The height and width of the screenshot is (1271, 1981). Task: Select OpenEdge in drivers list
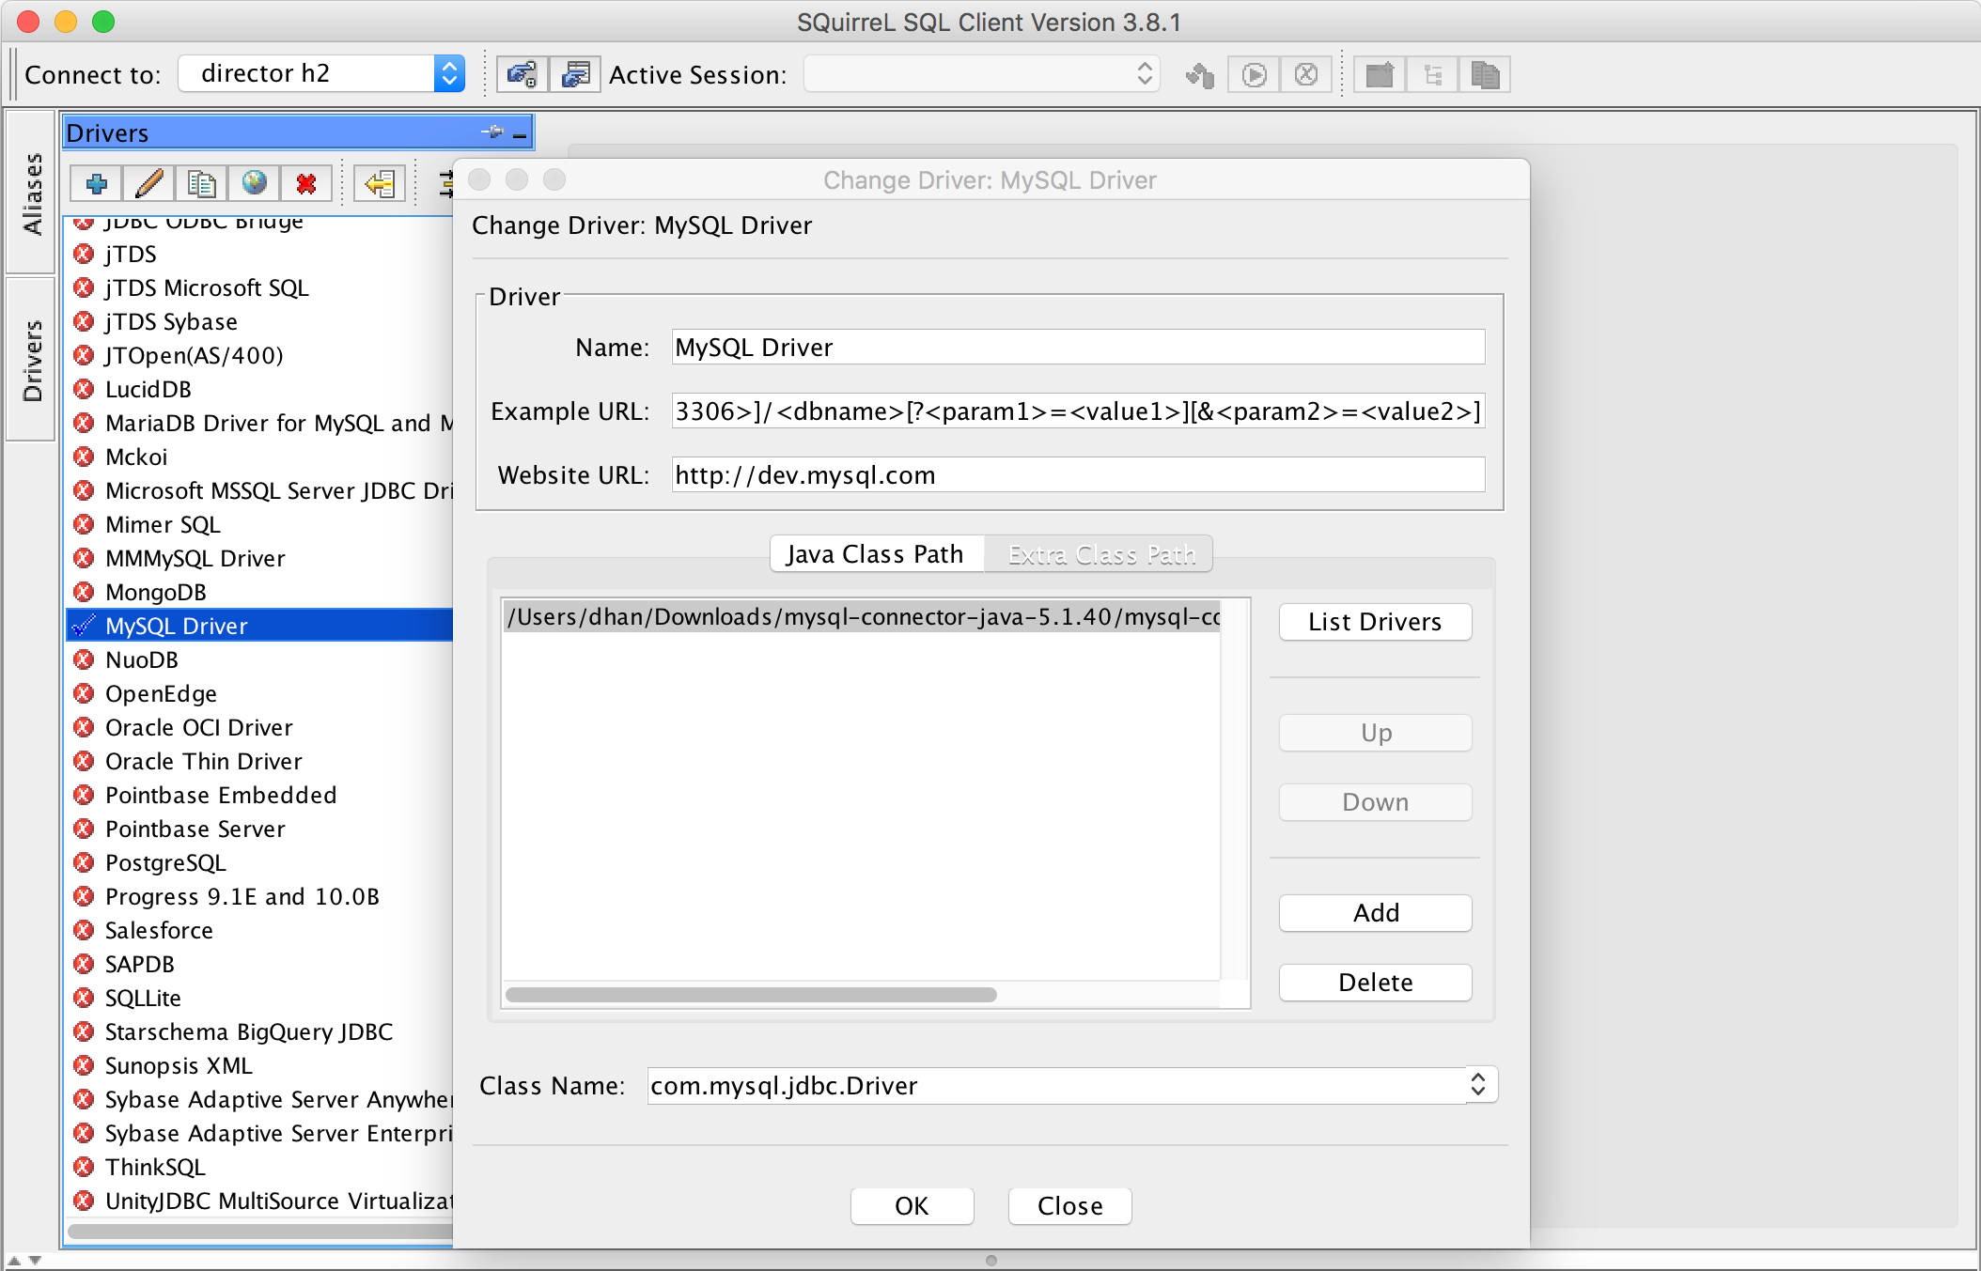(x=260, y=693)
